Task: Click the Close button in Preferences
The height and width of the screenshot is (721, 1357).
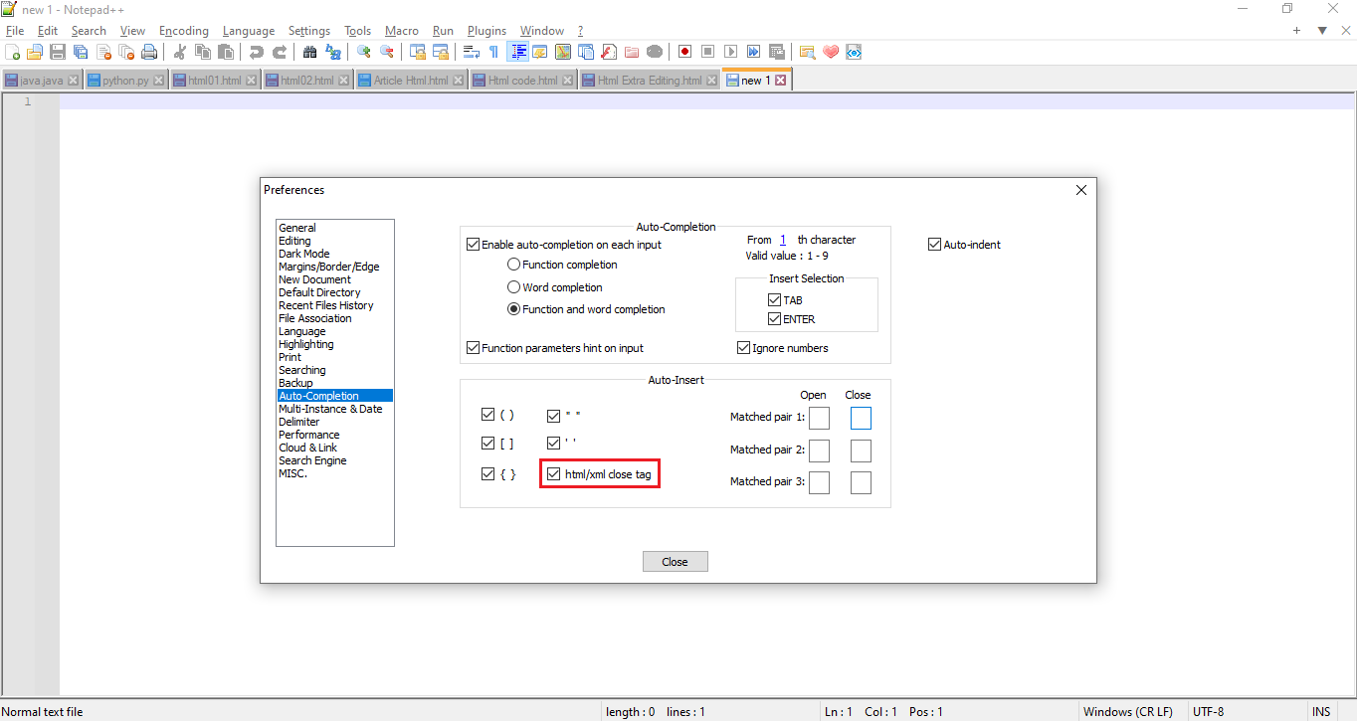Action: point(675,562)
